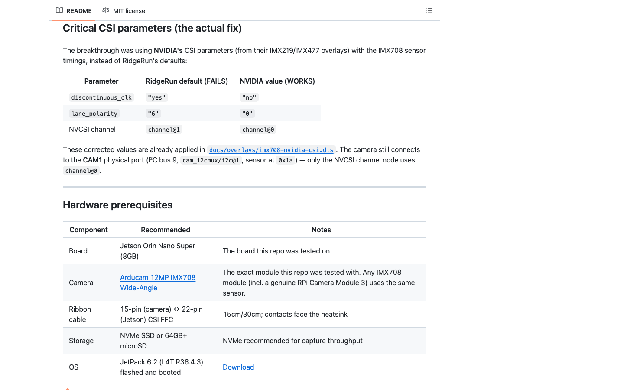Switch to the MIT license tab
This screenshot has height=390, width=624.
123,10
